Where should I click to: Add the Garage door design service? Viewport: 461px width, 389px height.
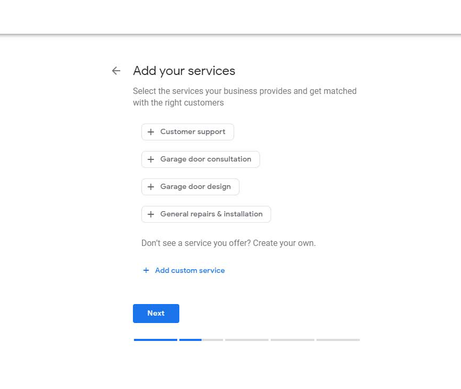190,186
